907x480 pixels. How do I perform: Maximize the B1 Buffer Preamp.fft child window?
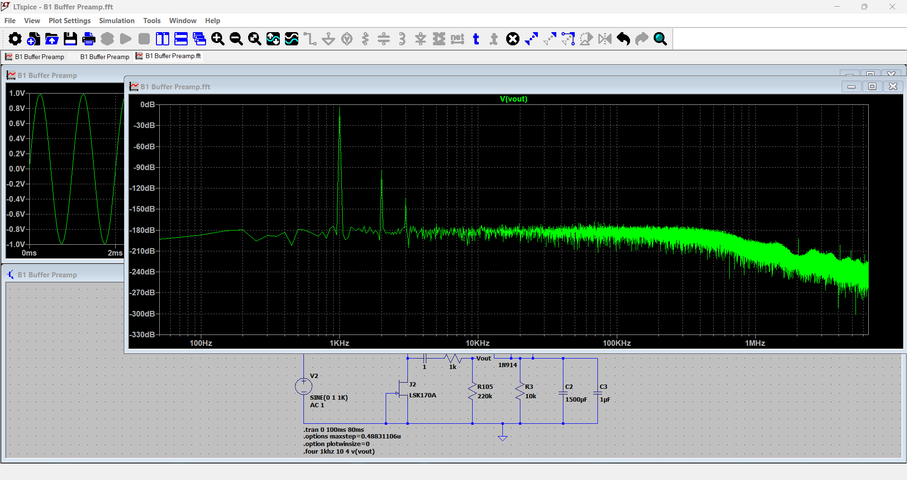(872, 86)
